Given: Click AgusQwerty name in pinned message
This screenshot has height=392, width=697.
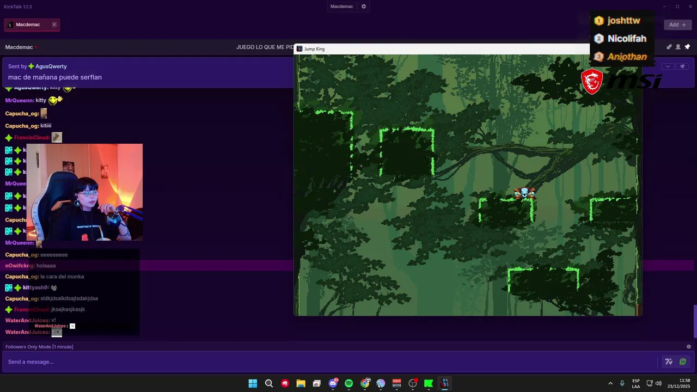Looking at the screenshot, I should pyautogui.click(x=51, y=66).
